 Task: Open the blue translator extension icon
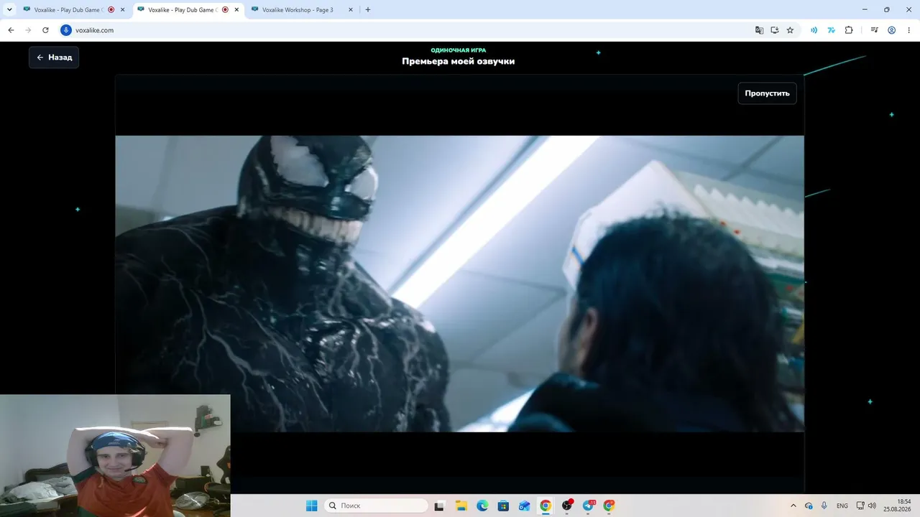tap(831, 30)
